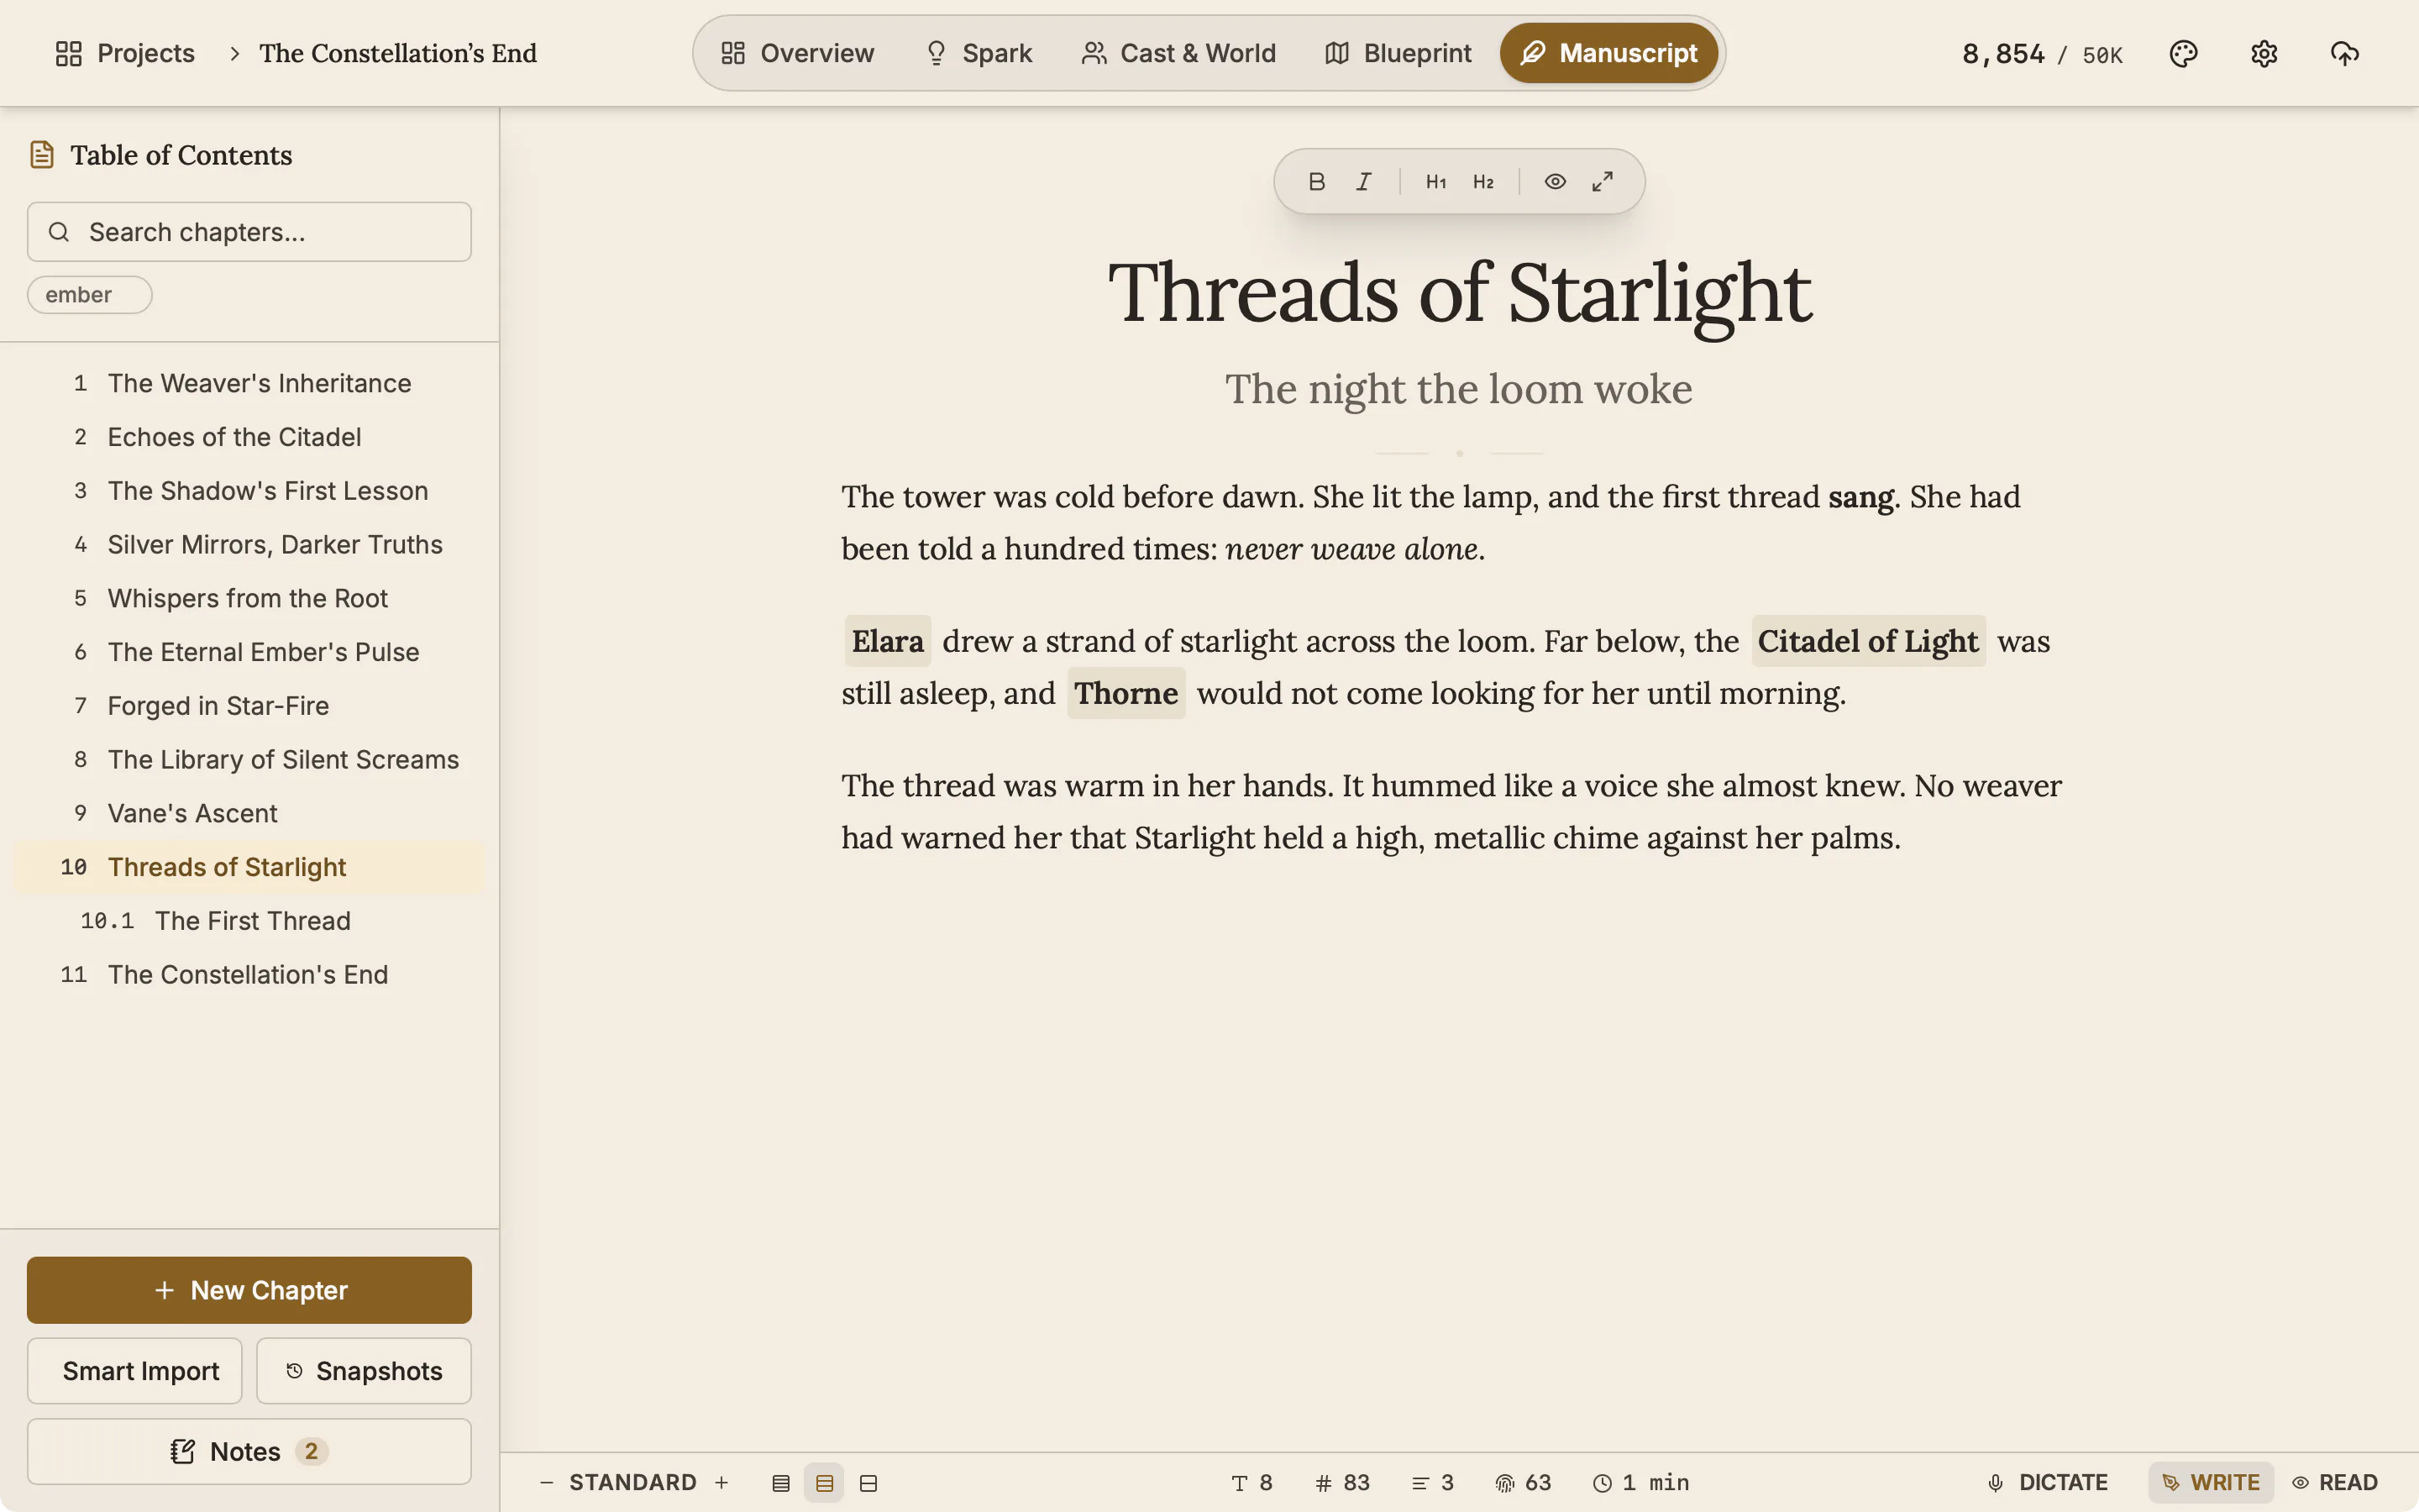Select the medium page width layout icon

[x=824, y=1483]
